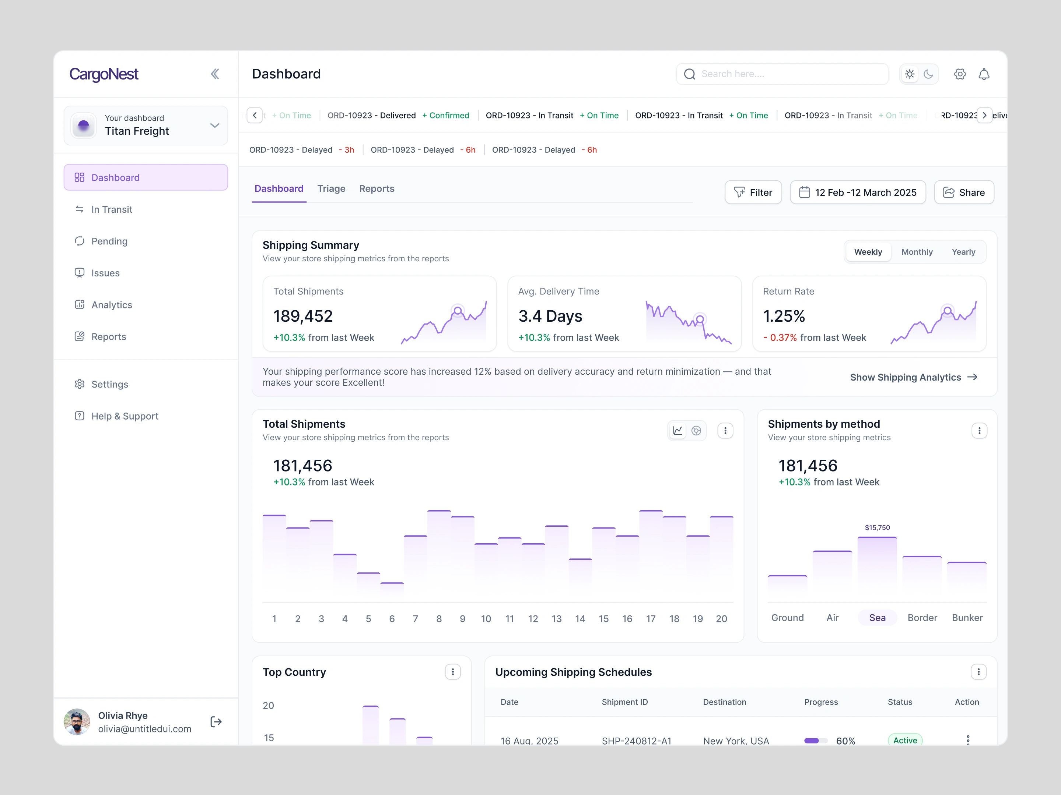Image resolution: width=1061 pixels, height=795 pixels.
Task: Switch Shipping Summary to Monthly
Action: tap(917, 252)
